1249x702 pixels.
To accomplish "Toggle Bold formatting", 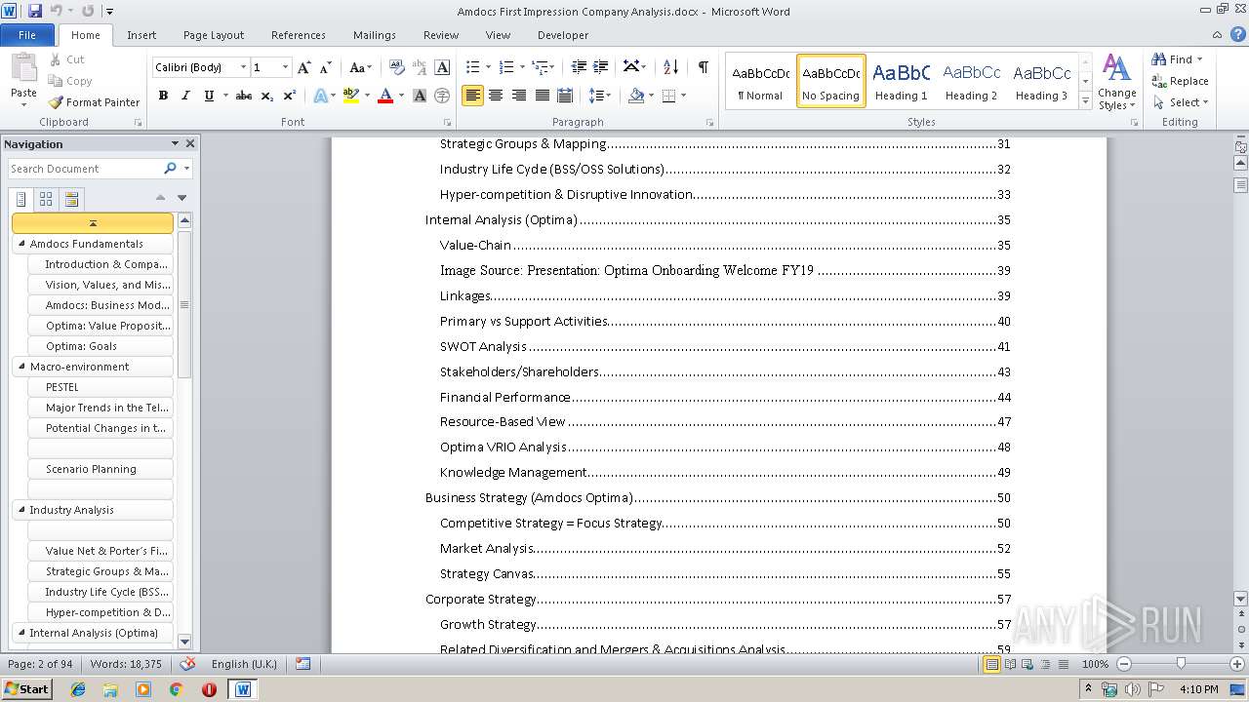I will click(x=163, y=96).
